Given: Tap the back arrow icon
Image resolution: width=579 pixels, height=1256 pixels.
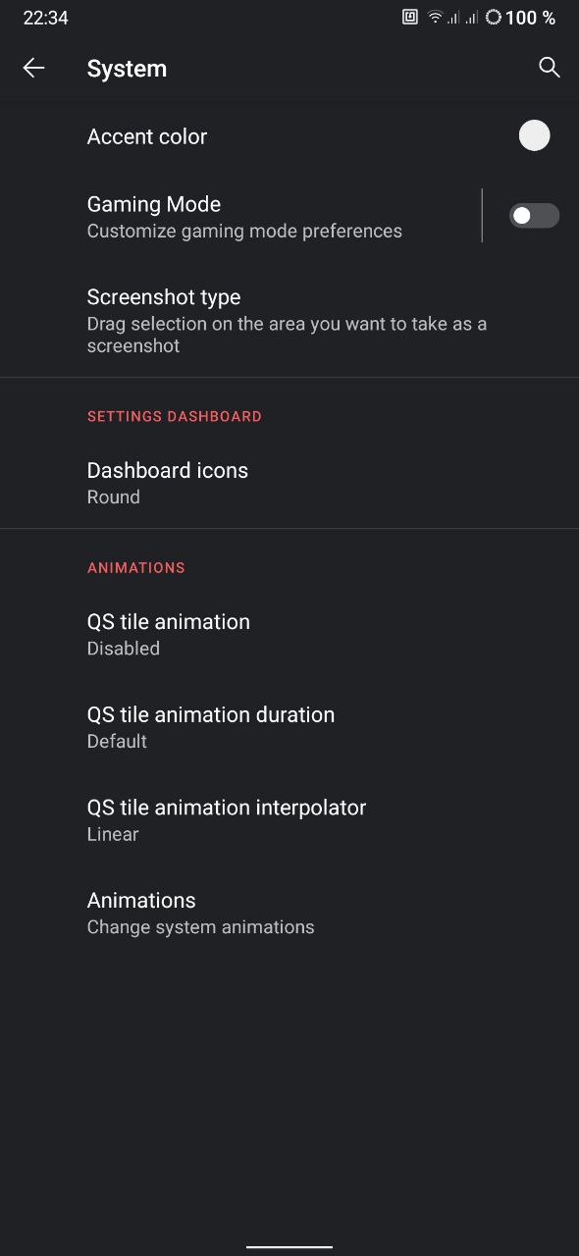Looking at the screenshot, I should 33,68.
